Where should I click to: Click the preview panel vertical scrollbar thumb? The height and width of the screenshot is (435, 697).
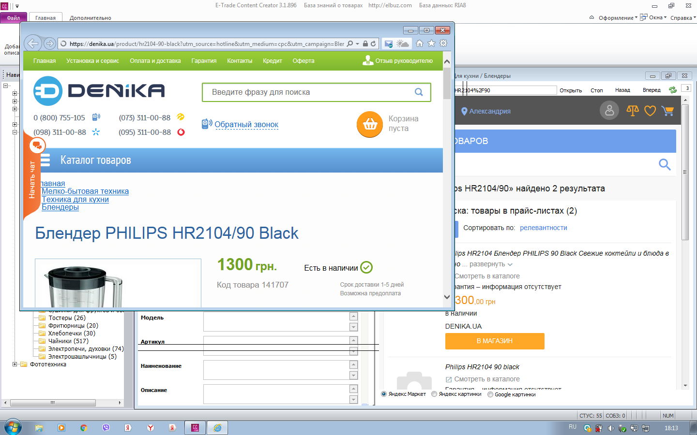coord(685,172)
